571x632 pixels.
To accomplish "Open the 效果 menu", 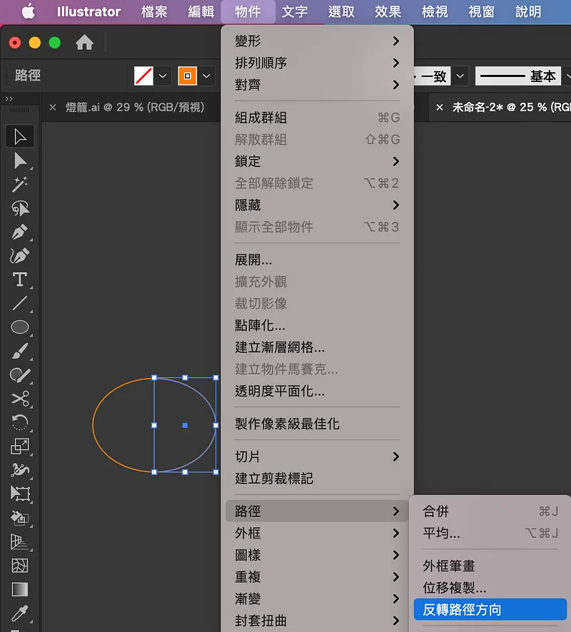I will [388, 11].
